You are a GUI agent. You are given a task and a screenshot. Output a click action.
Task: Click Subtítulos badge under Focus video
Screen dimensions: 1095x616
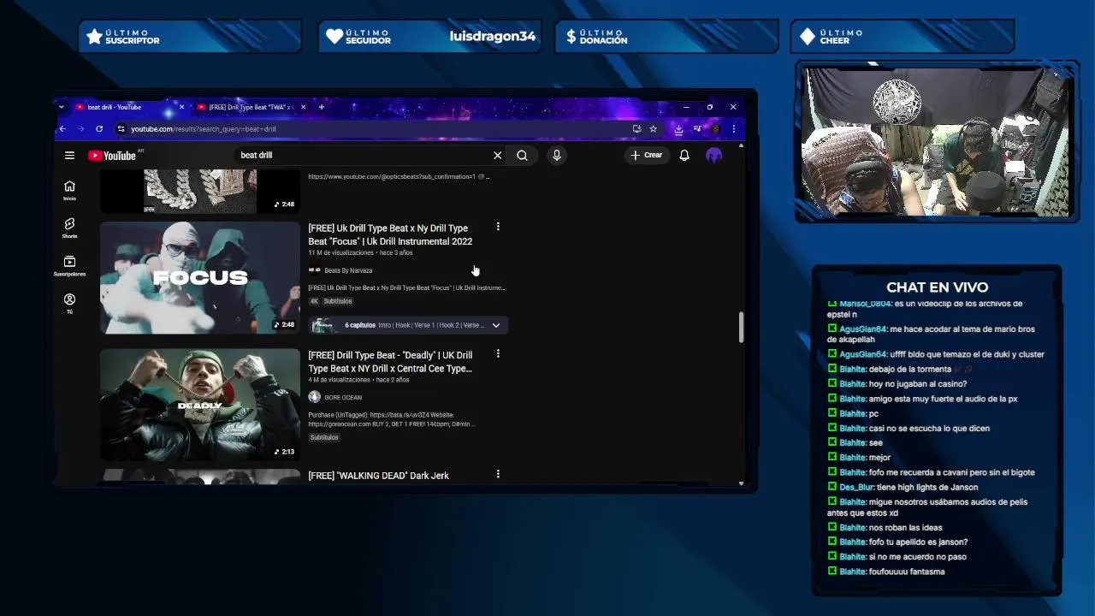point(338,301)
